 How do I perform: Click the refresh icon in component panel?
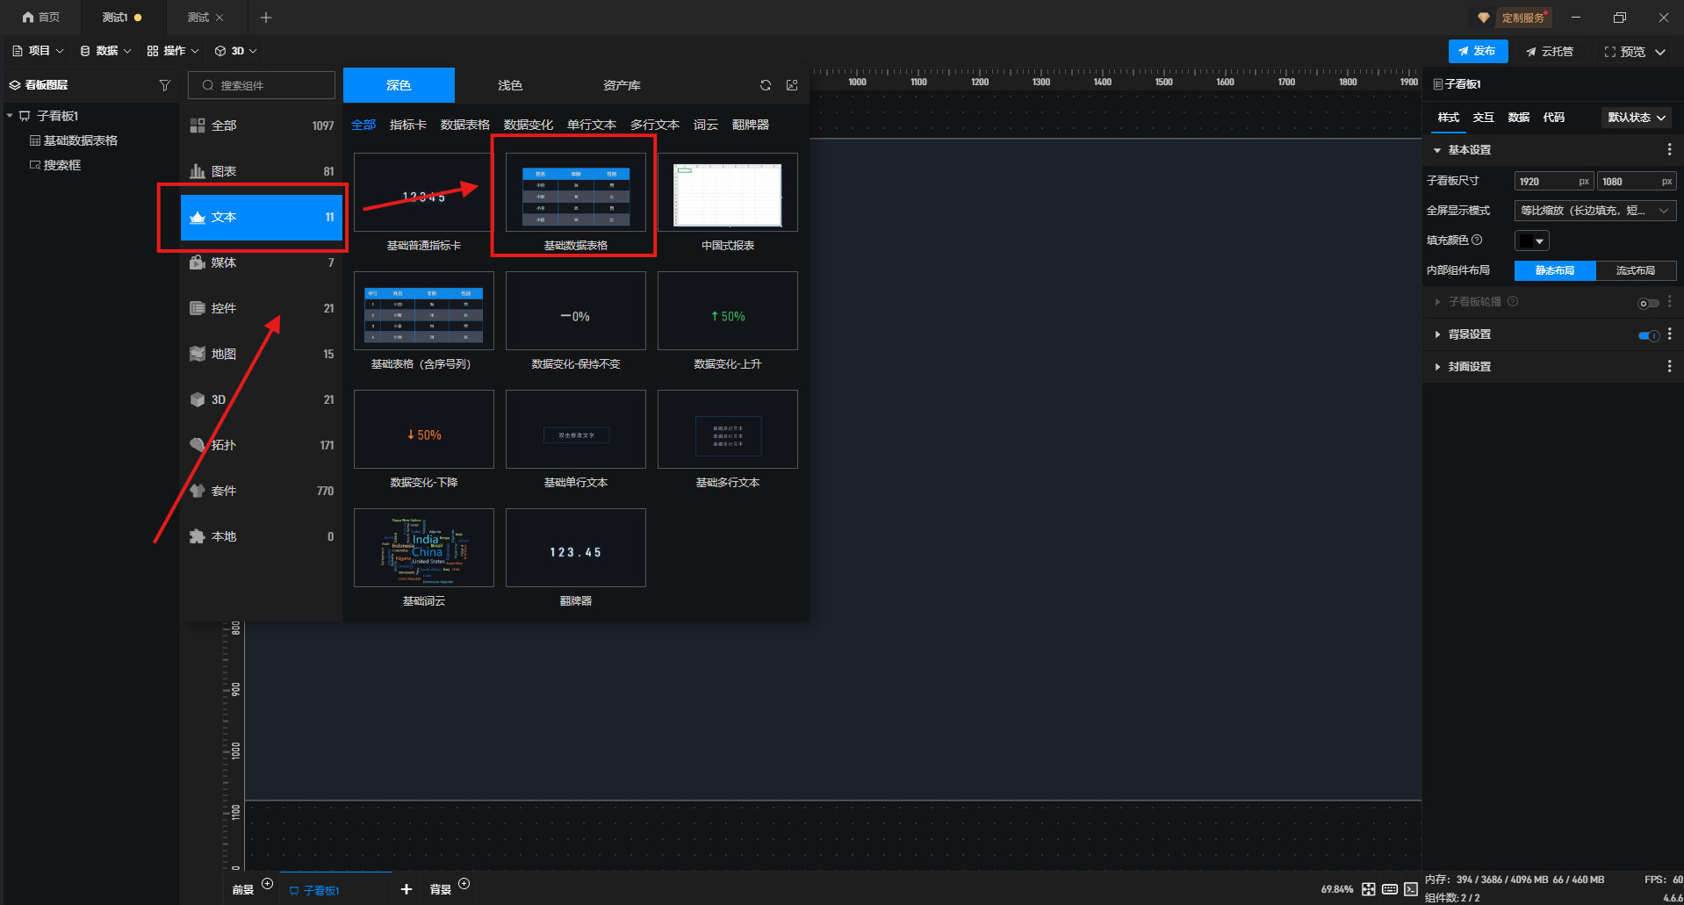[x=766, y=85]
